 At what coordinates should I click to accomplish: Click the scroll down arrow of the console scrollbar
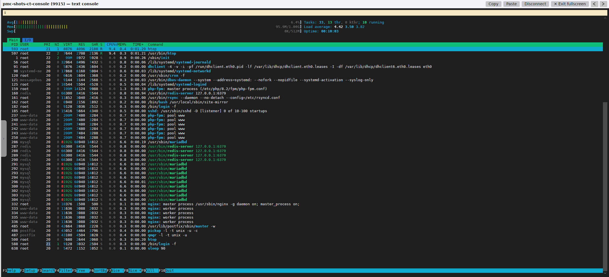coord(605,273)
